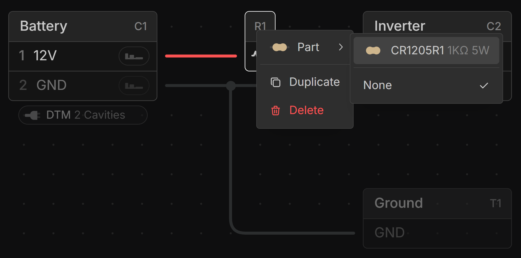The image size is (521, 258).
Task: Click the terminal icon on 12V pin row
Action: tap(134, 56)
